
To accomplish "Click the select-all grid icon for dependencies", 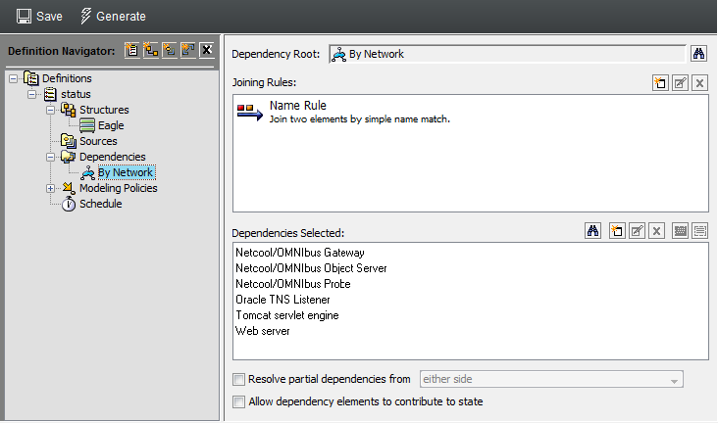I will [x=681, y=231].
